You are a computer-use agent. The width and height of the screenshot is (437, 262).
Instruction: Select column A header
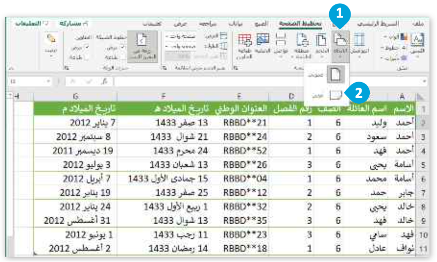(402, 96)
